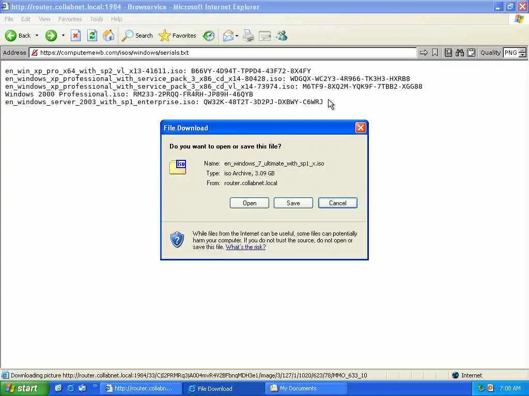Expand the Mail dropdown arrow
Image resolution: width=529 pixels, height=396 pixels.
point(237,36)
